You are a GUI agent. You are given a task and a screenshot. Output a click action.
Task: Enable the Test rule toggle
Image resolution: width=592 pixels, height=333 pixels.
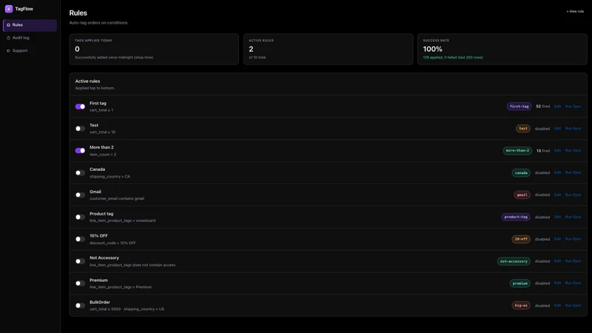coord(80,129)
